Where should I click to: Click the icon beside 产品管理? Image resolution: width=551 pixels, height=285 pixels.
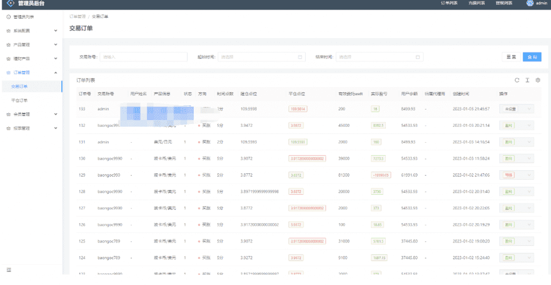point(9,45)
